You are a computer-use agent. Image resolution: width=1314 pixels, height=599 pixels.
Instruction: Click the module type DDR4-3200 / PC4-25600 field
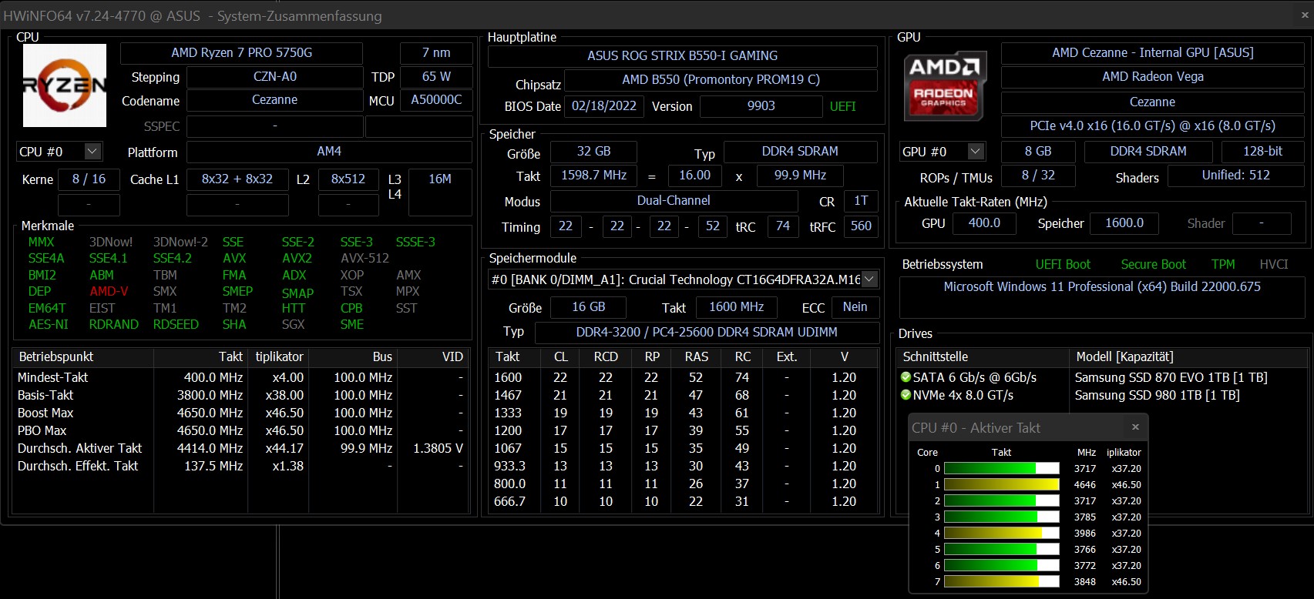coord(707,333)
